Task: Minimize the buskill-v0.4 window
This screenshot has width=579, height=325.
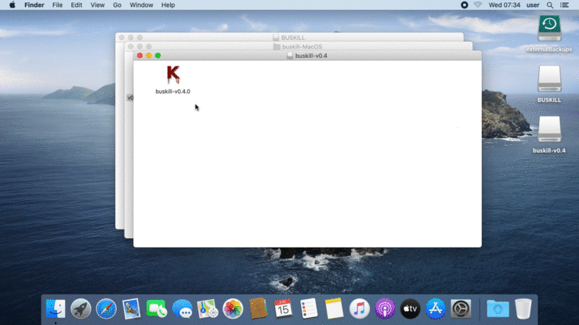Action: [149, 56]
